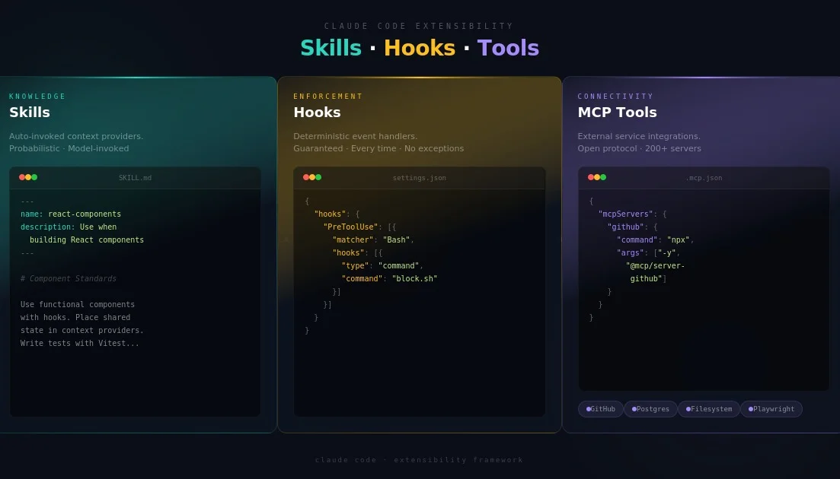Click the "description: Use when" line
The width and height of the screenshot is (840, 479).
pyautogui.click(x=69, y=227)
